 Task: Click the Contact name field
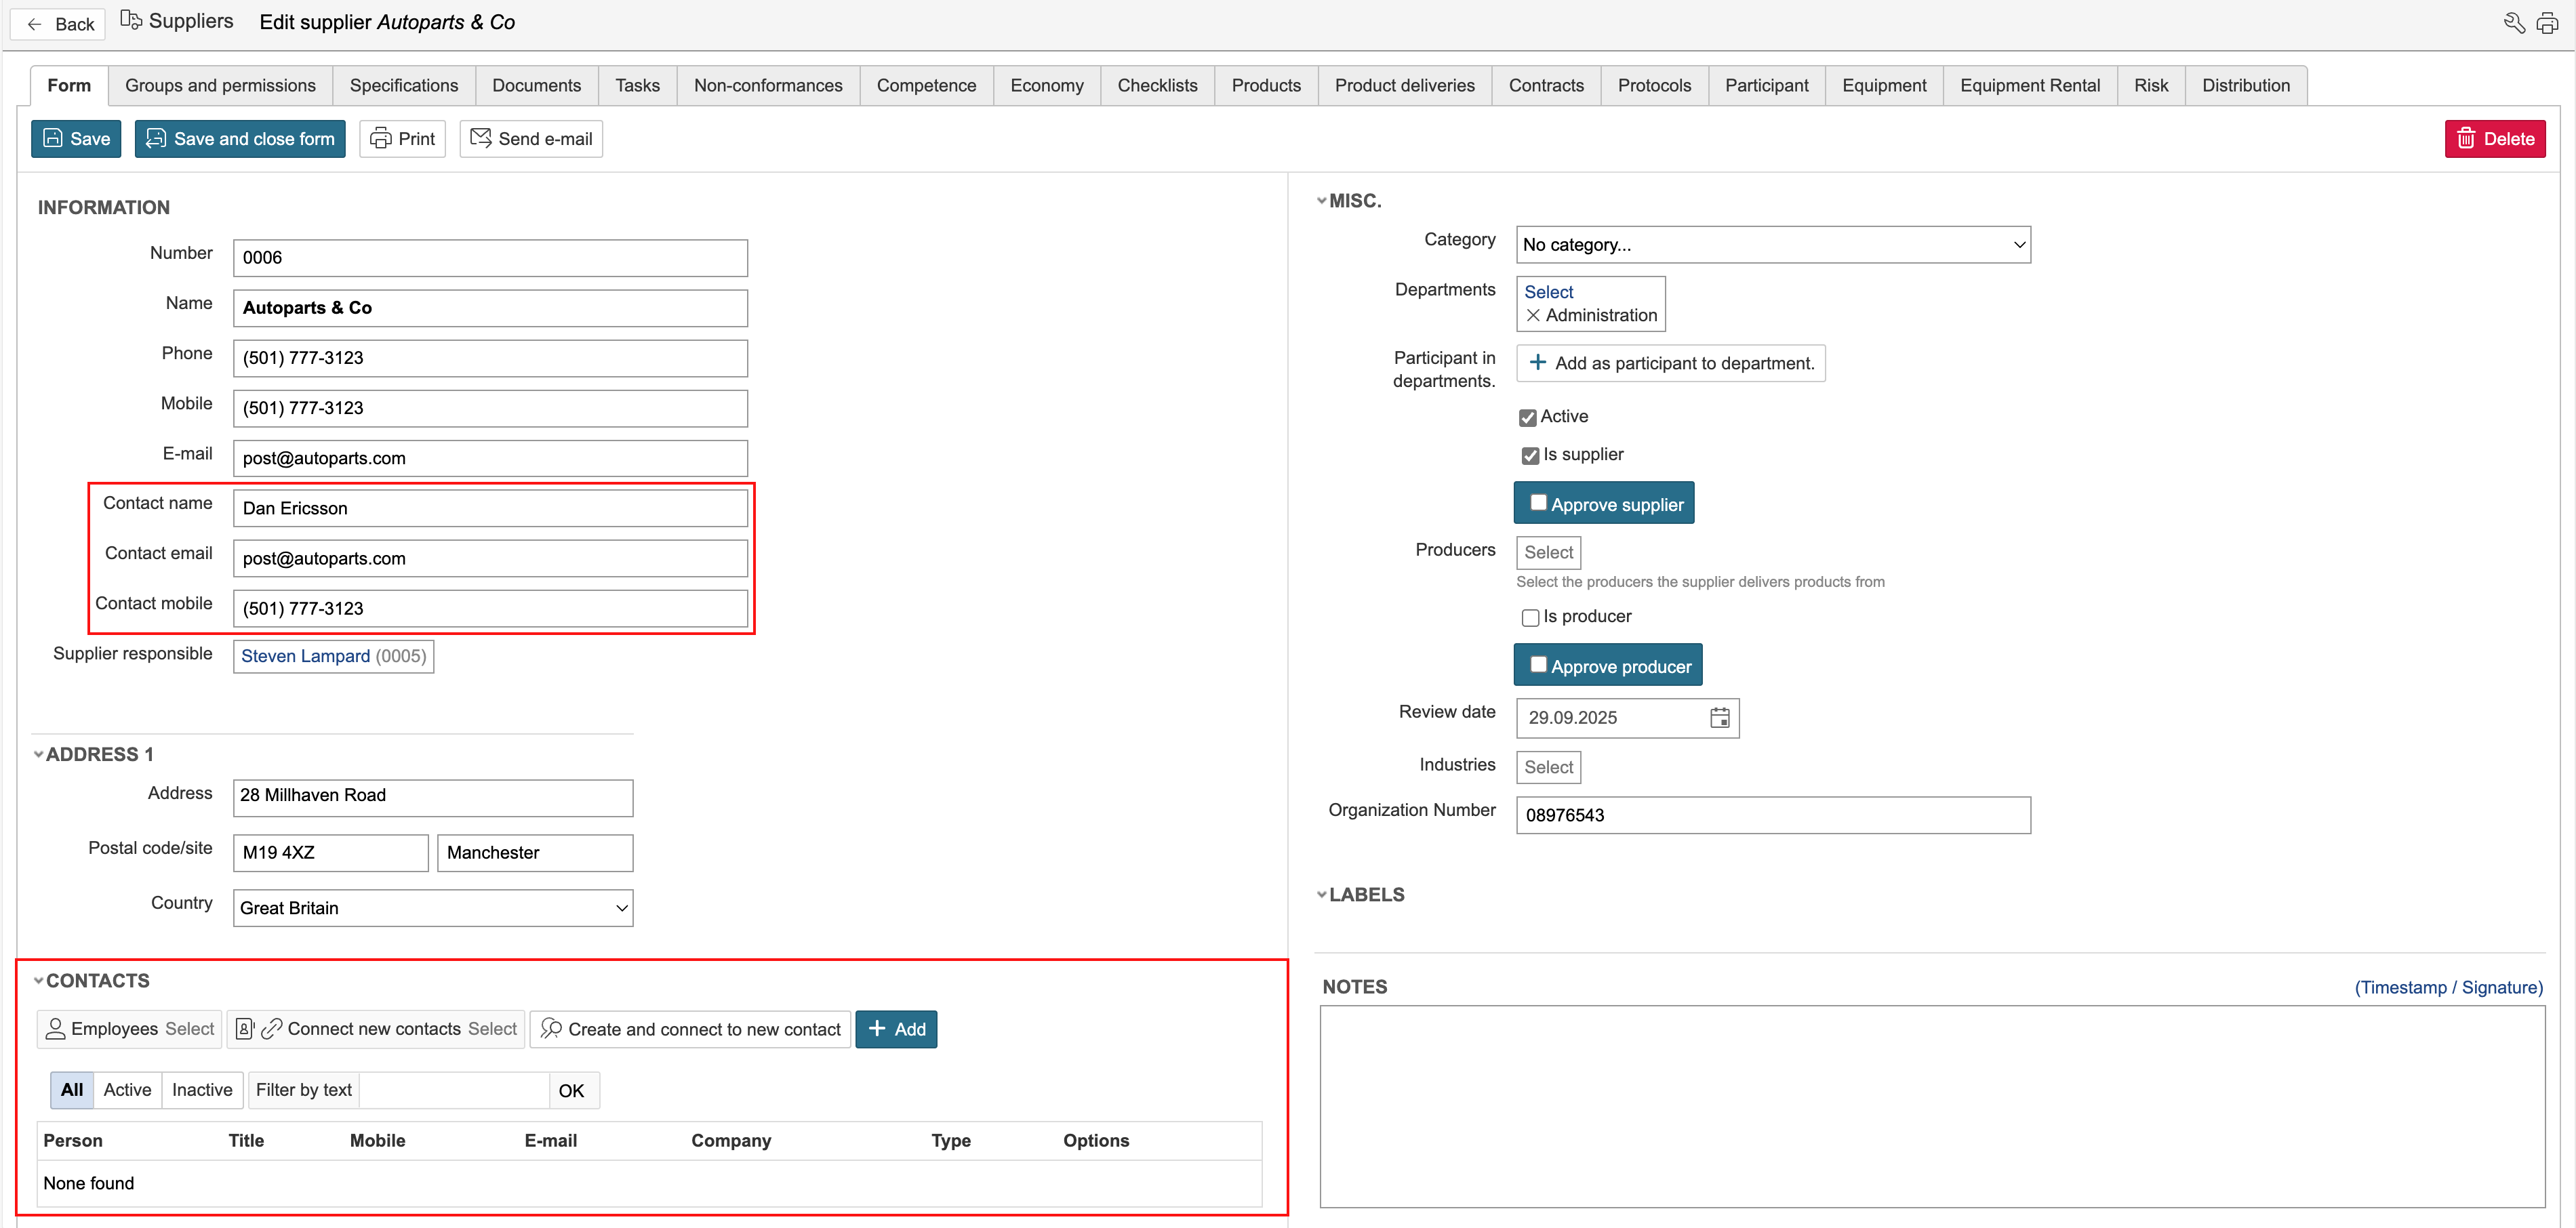click(490, 508)
